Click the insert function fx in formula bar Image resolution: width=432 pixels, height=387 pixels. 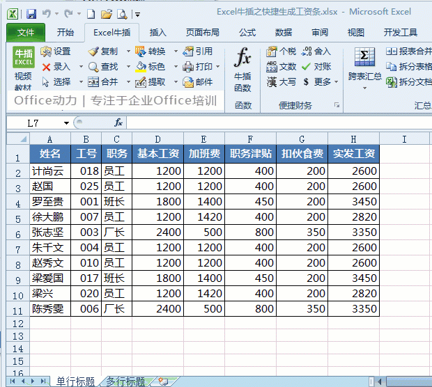coord(118,123)
